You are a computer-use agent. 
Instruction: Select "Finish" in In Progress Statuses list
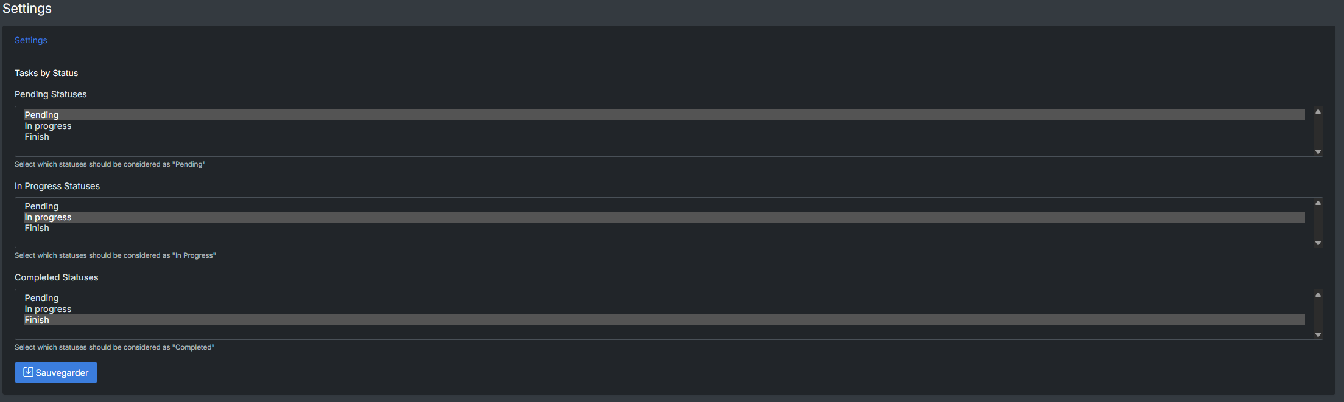click(x=664, y=228)
